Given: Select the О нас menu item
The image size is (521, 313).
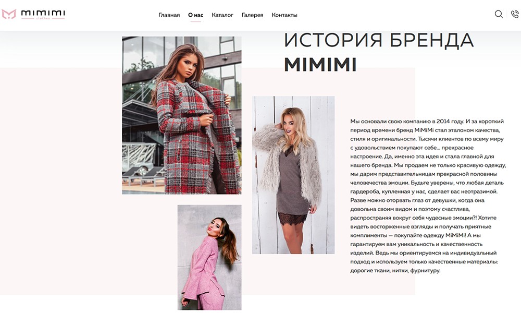Looking at the screenshot, I should pyautogui.click(x=195, y=15).
